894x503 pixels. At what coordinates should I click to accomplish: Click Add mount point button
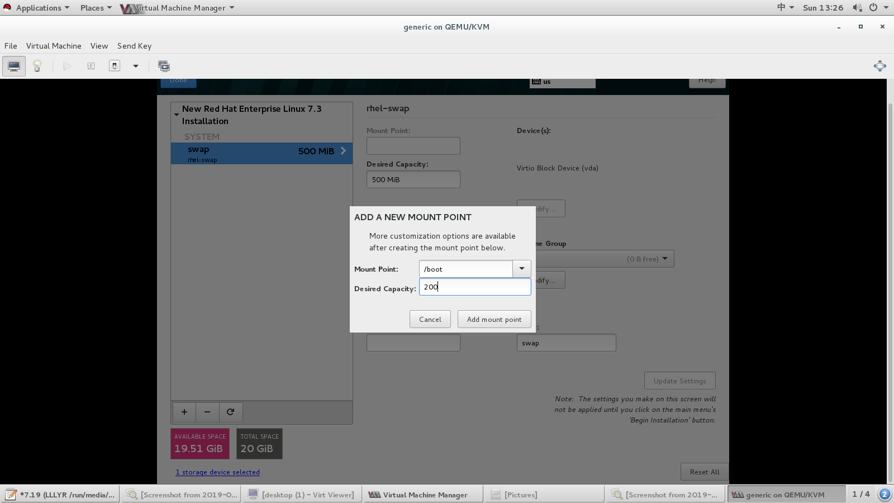494,319
